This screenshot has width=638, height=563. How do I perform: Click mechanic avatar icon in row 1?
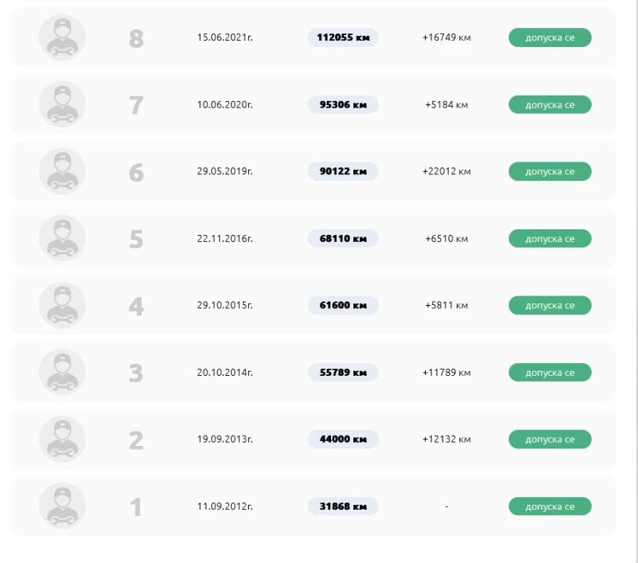click(62, 506)
